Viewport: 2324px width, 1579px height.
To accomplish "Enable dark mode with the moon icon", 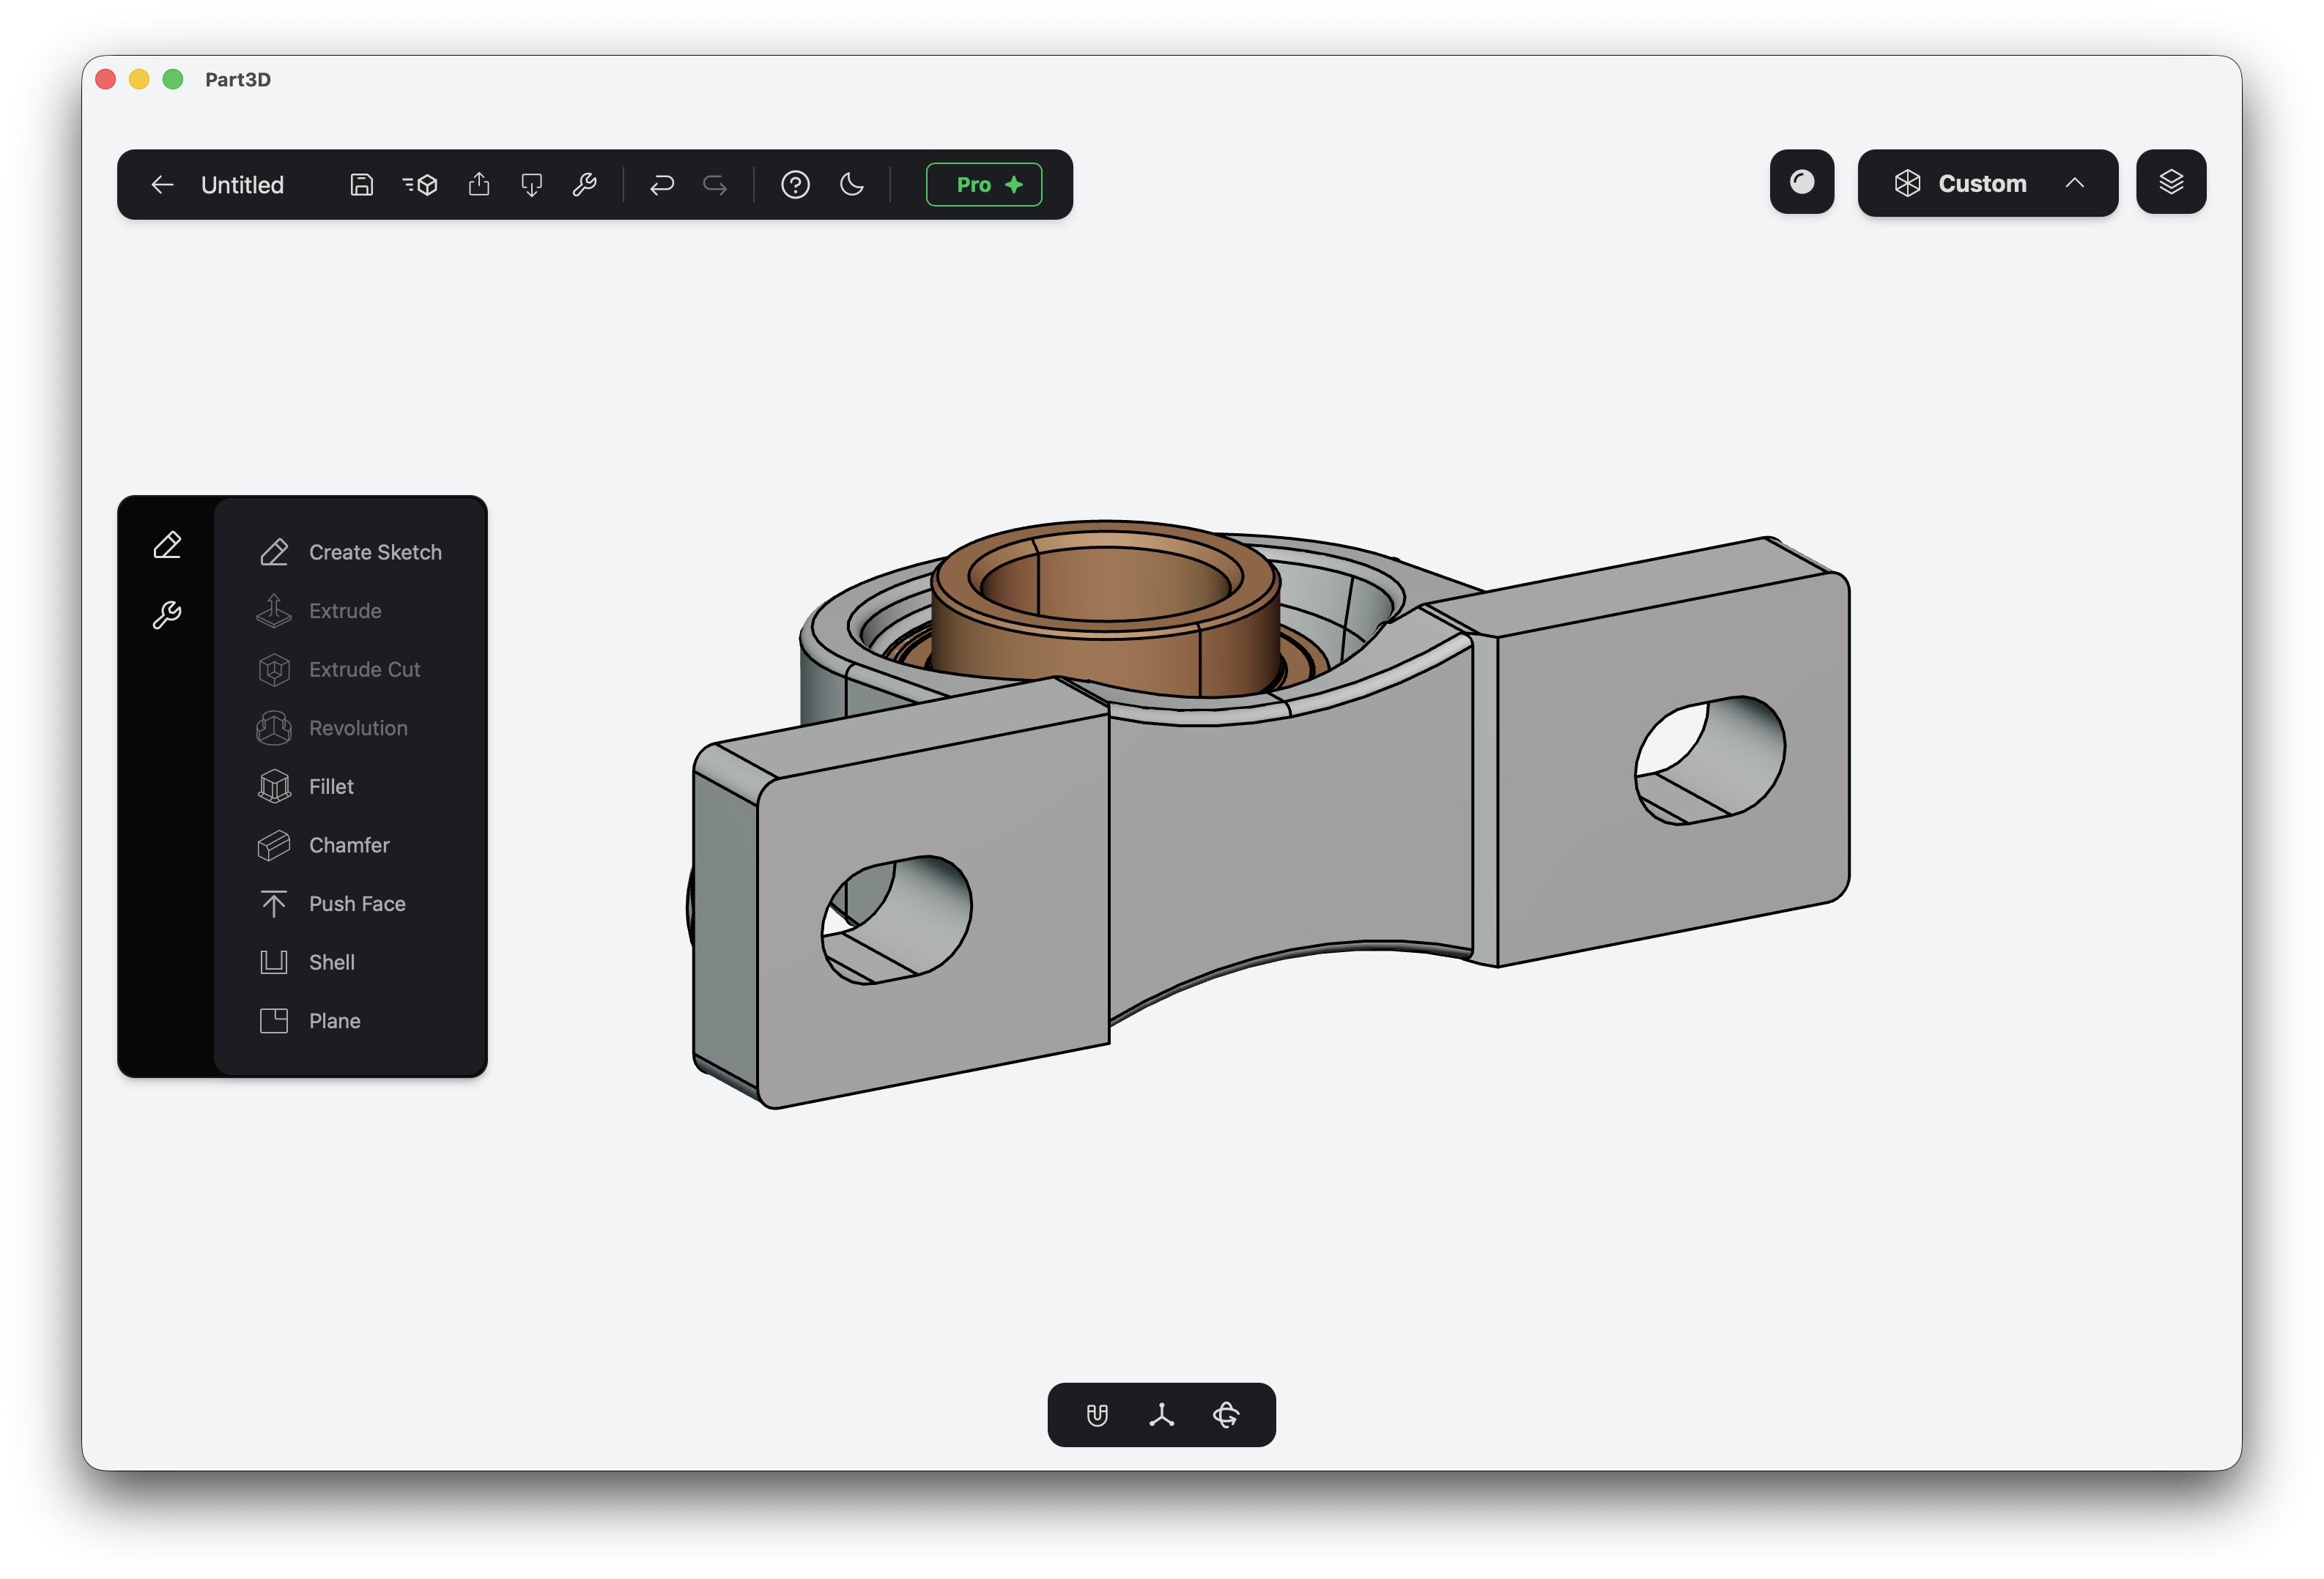I will 852,185.
